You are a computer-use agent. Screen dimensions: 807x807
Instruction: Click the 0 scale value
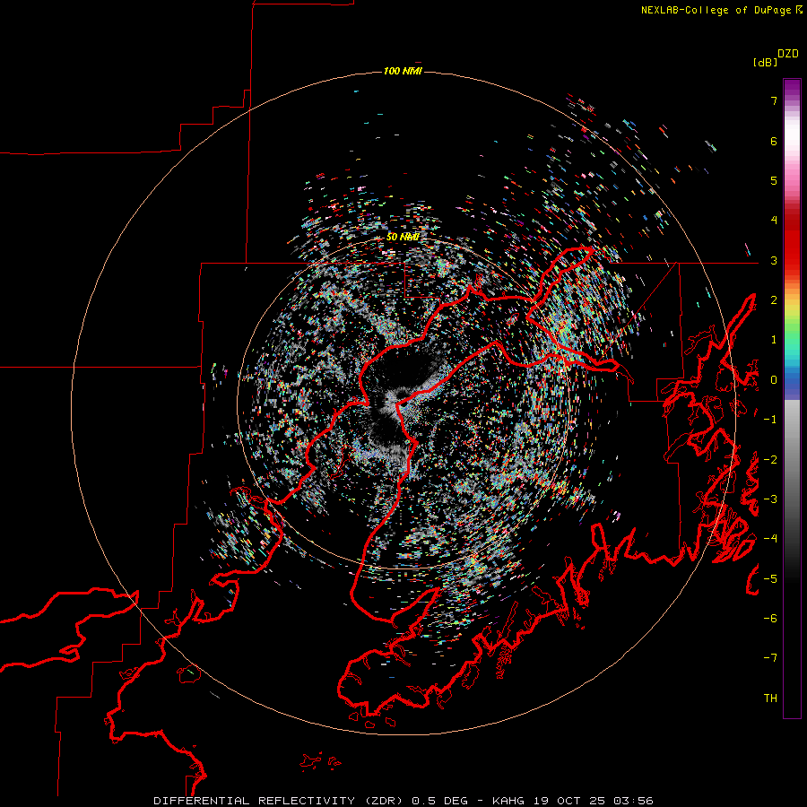tap(774, 380)
